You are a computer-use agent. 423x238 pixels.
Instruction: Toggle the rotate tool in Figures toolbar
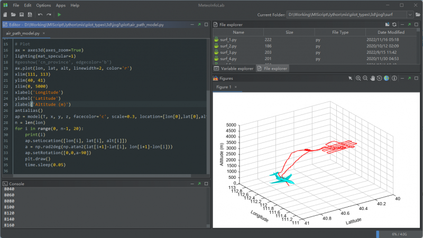coord(379,78)
